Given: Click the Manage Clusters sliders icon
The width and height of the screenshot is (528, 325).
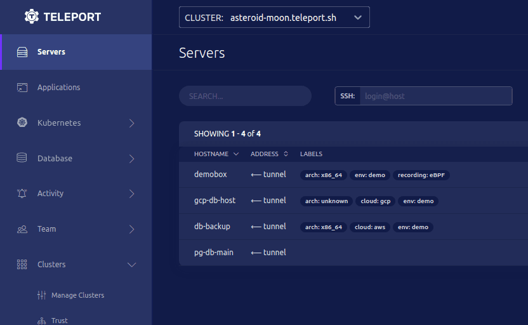Looking at the screenshot, I should (x=42, y=295).
